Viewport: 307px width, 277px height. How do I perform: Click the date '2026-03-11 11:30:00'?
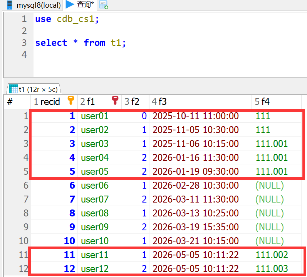click(196, 199)
